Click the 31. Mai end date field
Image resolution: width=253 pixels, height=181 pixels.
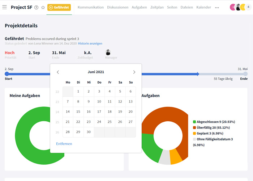click(59, 53)
